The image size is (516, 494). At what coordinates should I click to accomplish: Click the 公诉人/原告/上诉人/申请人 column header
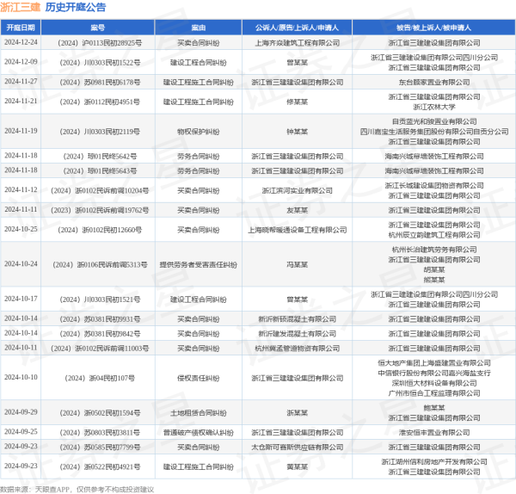[x=298, y=28]
